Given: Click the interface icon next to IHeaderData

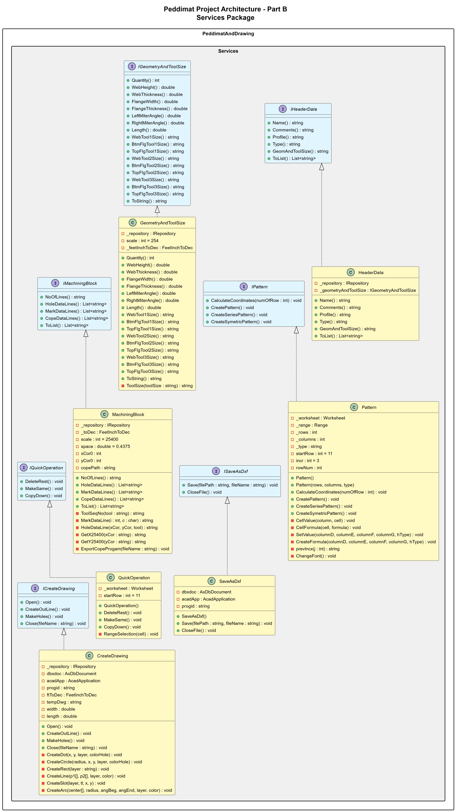Looking at the screenshot, I should (x=283, y=109).
